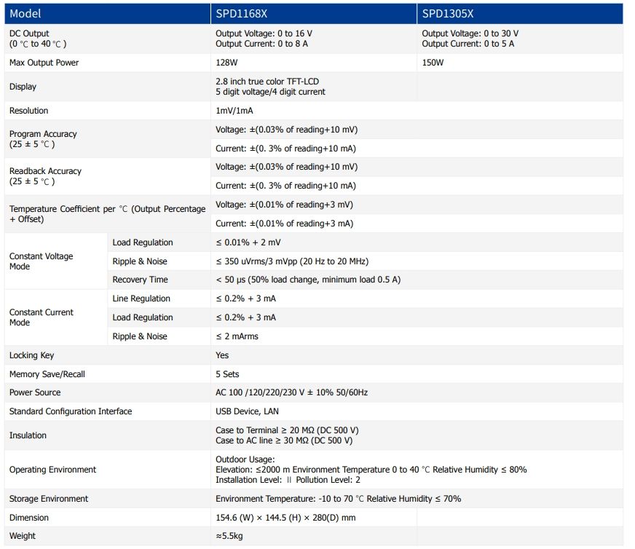Select 'Case to AC line ≥ 30 MΩ' text
This screenshot has width=635, height=549.
pos(261,441)
